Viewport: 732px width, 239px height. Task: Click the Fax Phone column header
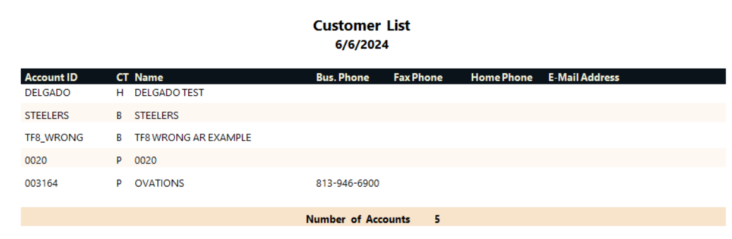click(x=418, y=78)
